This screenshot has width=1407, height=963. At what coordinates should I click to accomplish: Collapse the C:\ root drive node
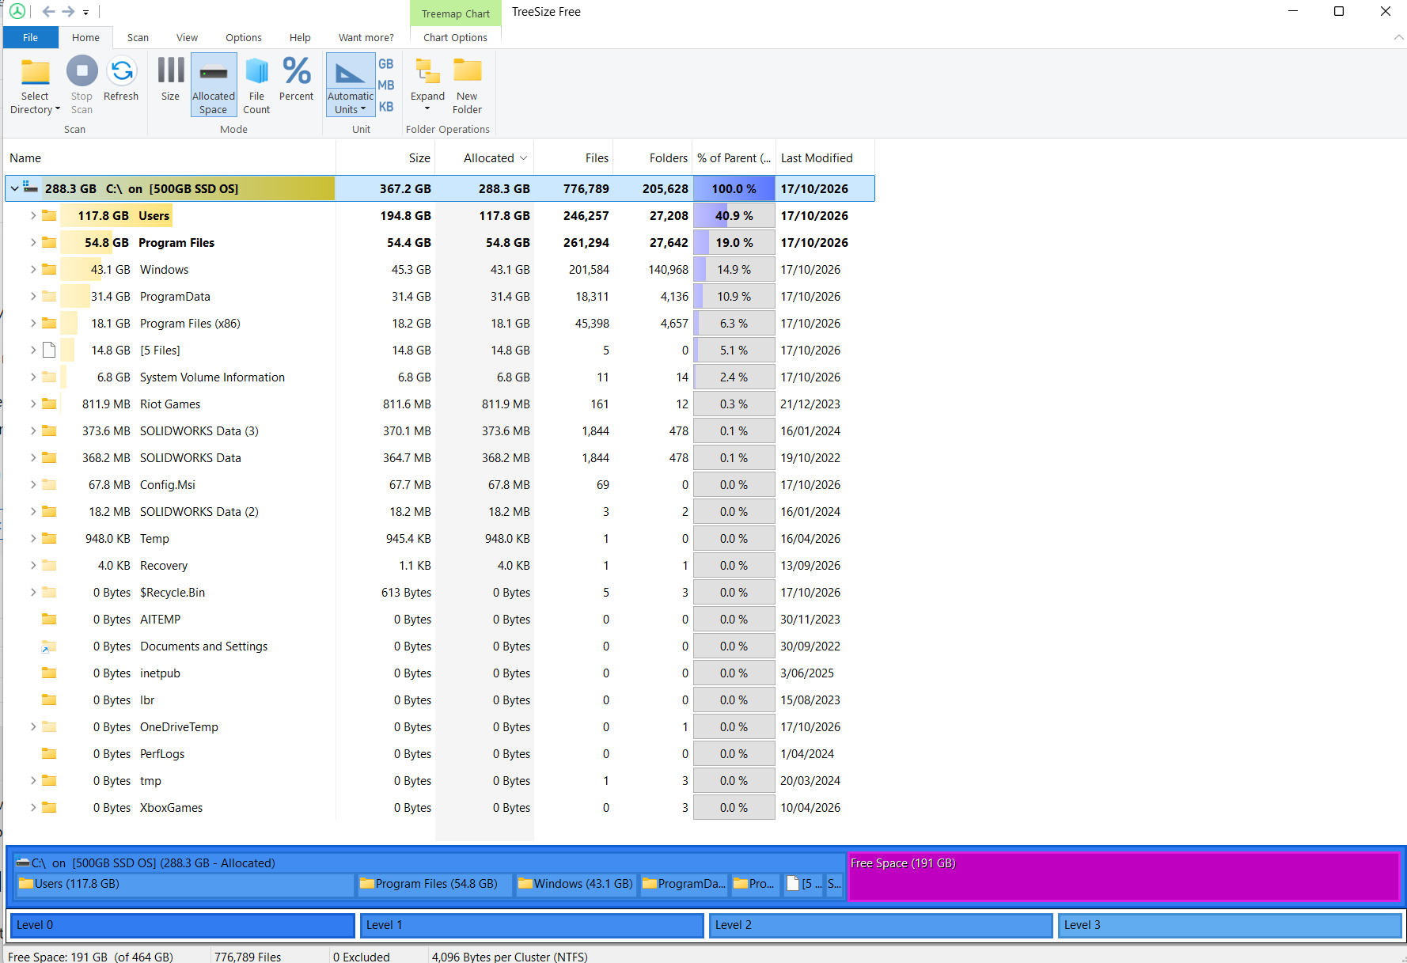[14, 188]
